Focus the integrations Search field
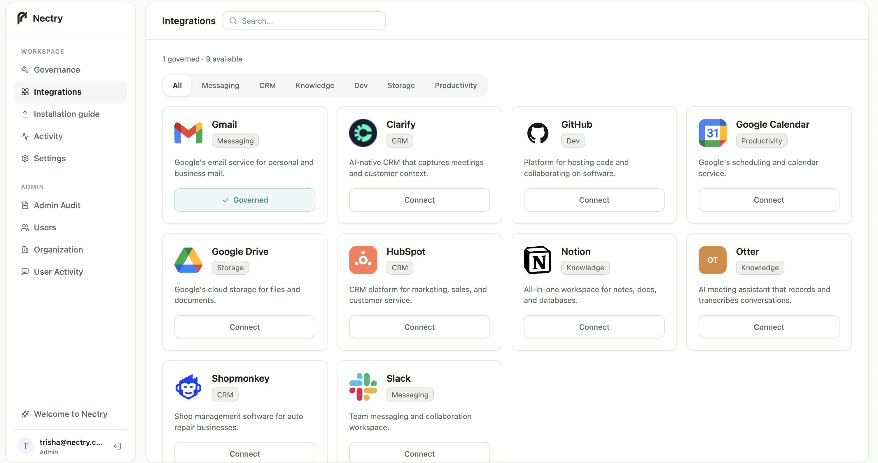 tap(304, 21)
